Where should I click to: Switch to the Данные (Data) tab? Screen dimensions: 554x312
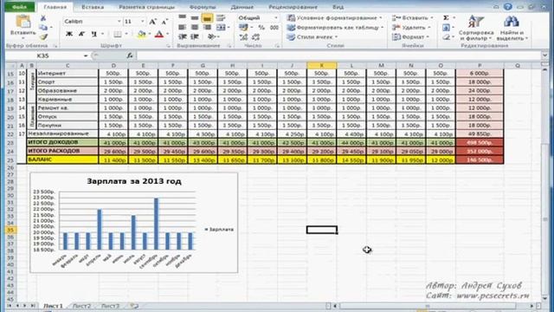(242, 7)
